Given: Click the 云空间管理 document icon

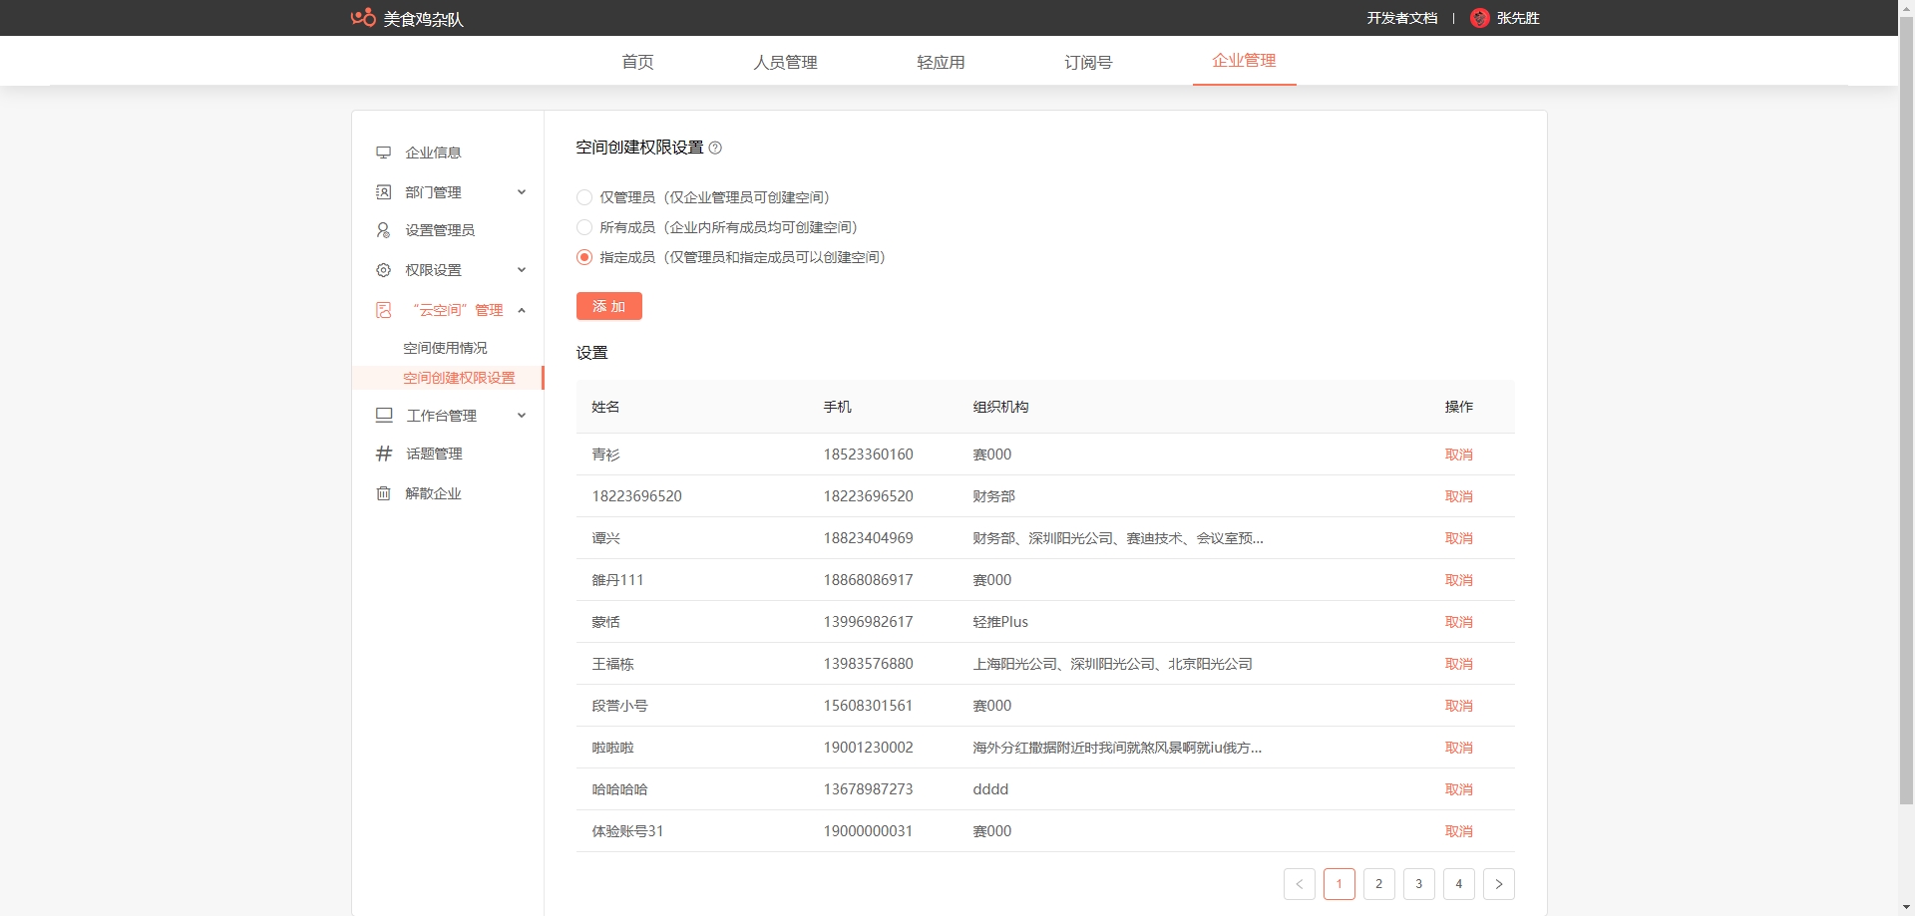Looking at the screenshot, I should pyautogui.click(x=383, y=310).
